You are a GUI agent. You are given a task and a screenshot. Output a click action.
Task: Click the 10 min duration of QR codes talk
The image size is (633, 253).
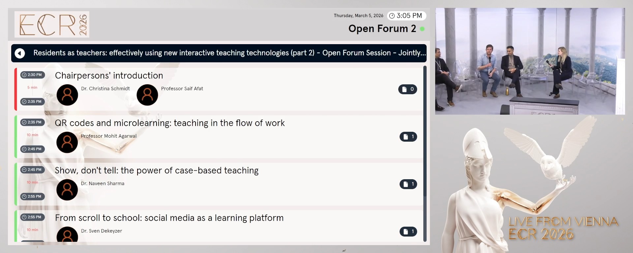pyautogui.click(x=32, y=135)
